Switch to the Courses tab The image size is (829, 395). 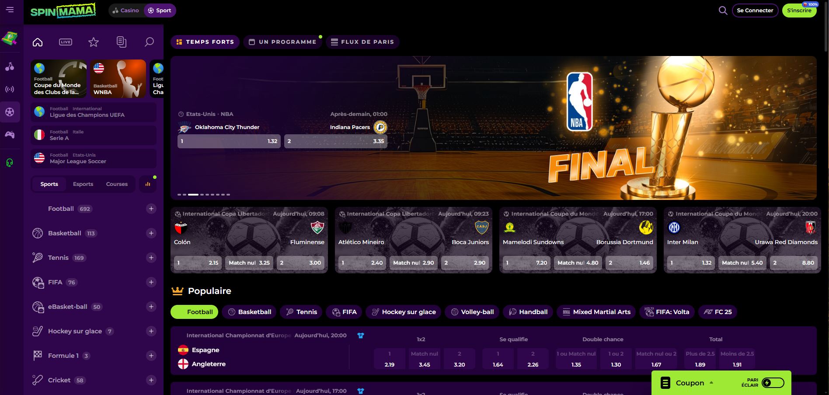tap(117, 184)
